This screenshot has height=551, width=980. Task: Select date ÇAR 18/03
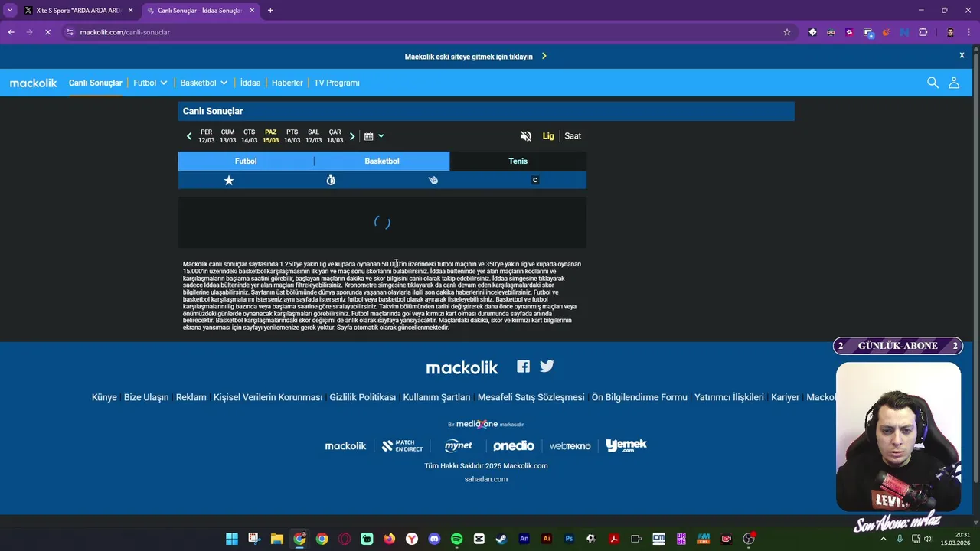(x=335, y=136)
